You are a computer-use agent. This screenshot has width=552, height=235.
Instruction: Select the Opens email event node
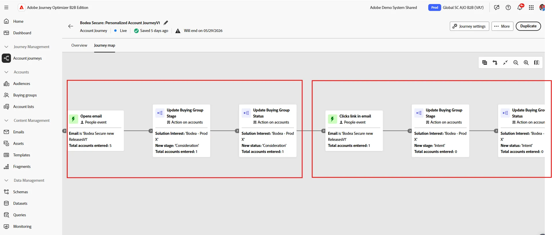95,131
